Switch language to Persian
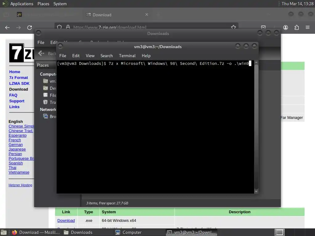This screenshot has height=236, width=315. tap(15, 154)
